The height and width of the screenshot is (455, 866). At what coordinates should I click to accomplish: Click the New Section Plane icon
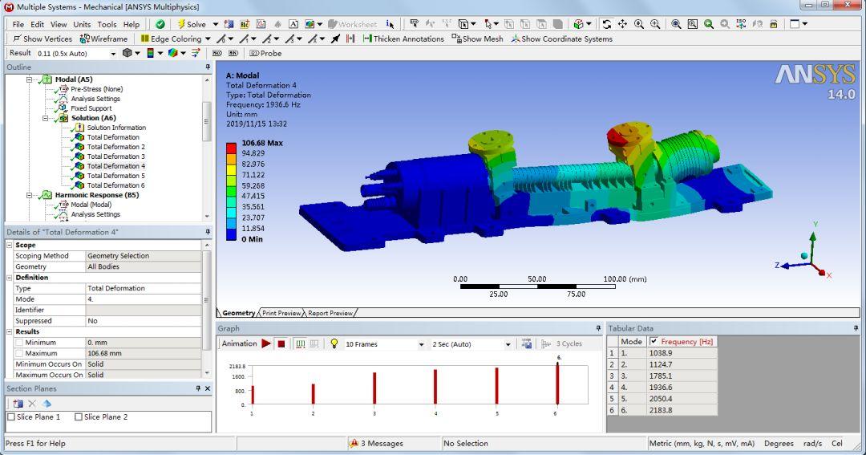18,404
